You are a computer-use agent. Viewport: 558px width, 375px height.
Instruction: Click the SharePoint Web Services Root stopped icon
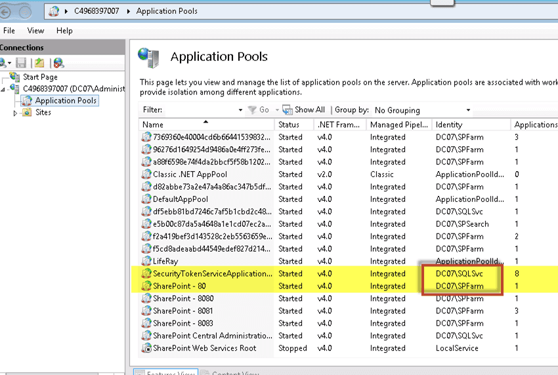pyautogui.click(x=146, y=348)
